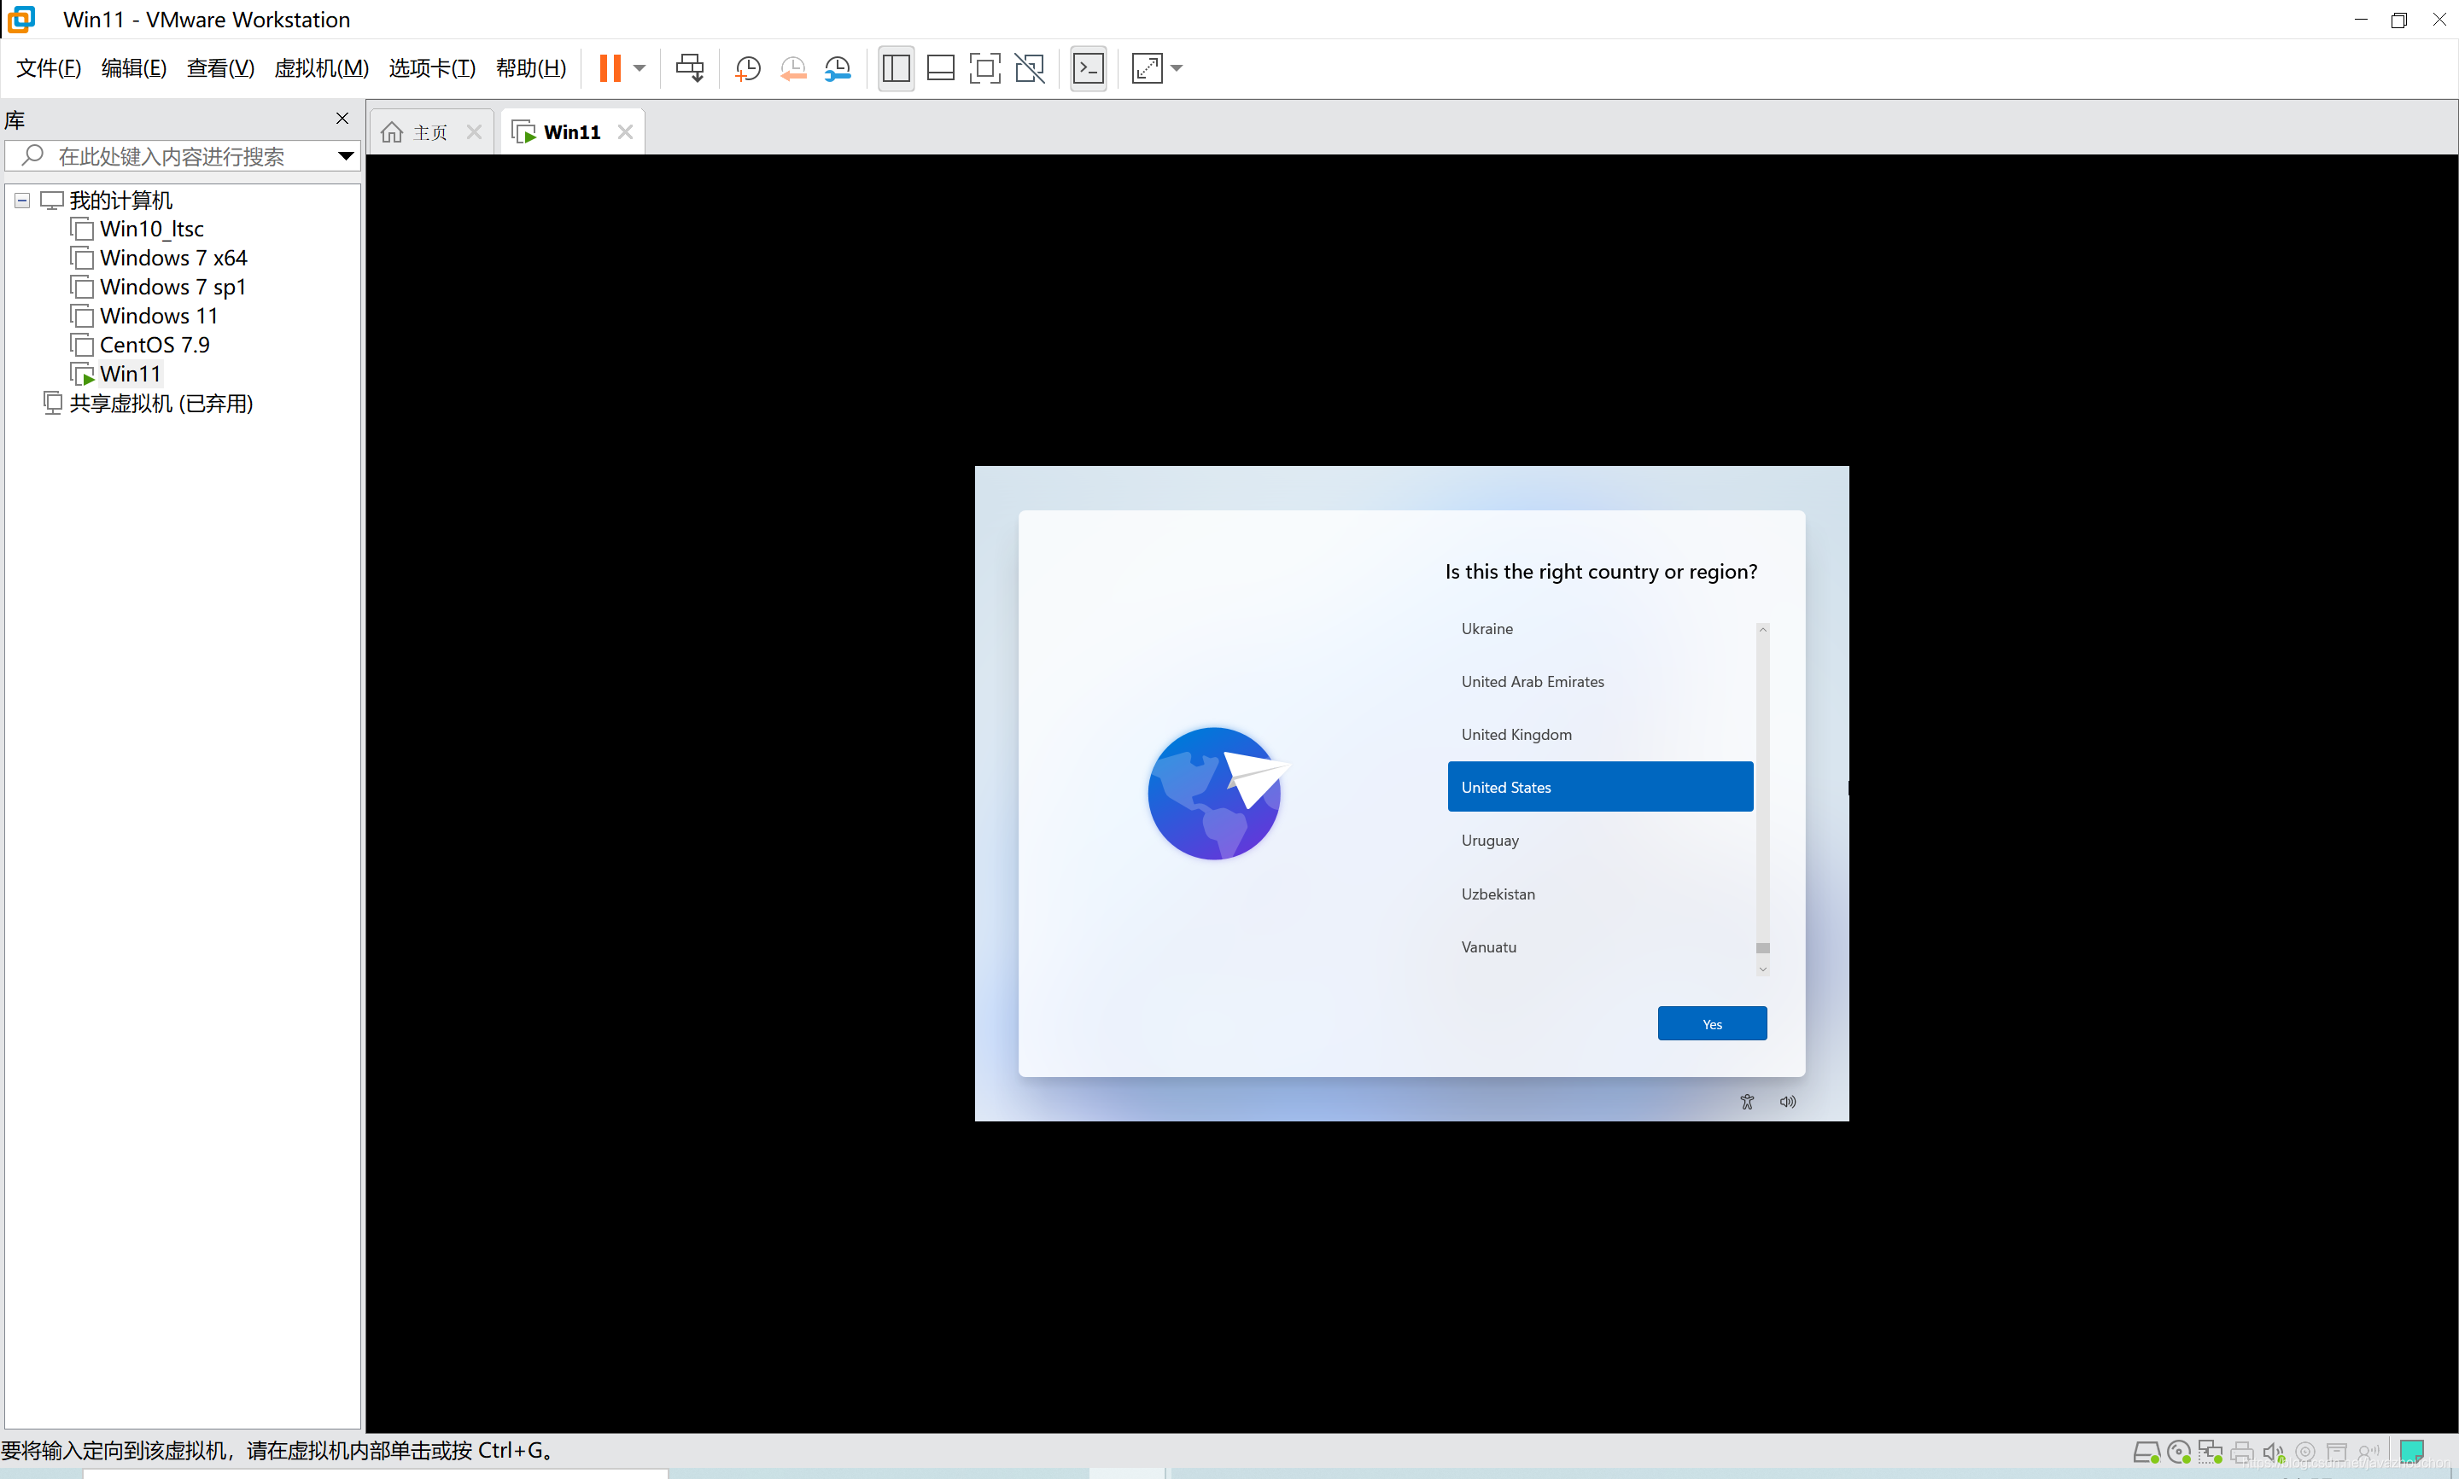Image resolution: width=2459 pixels, height=1479 pixels.
Task: Open the 文件 menu
Action: click(x=51, y=67)
